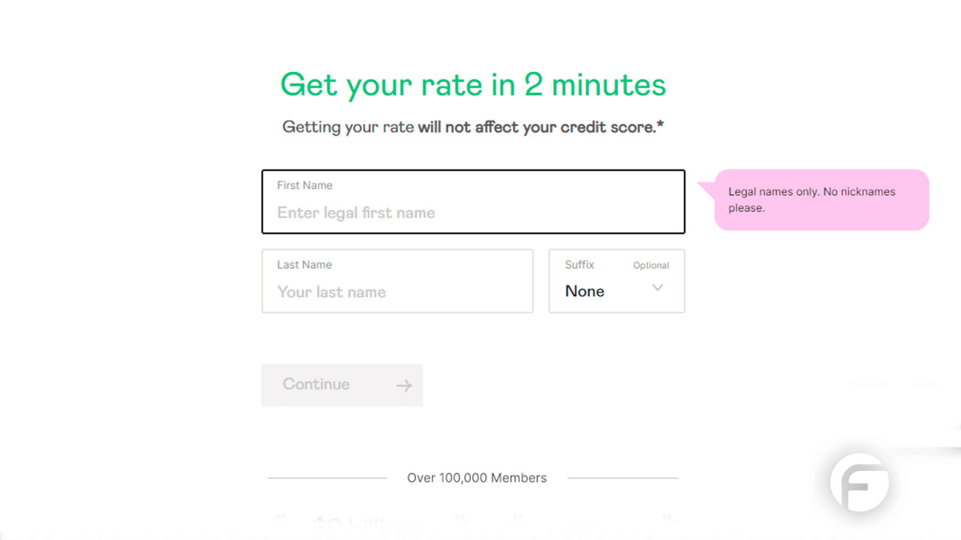
Task: Click the Last Name input field
Action: click(397, 292)
